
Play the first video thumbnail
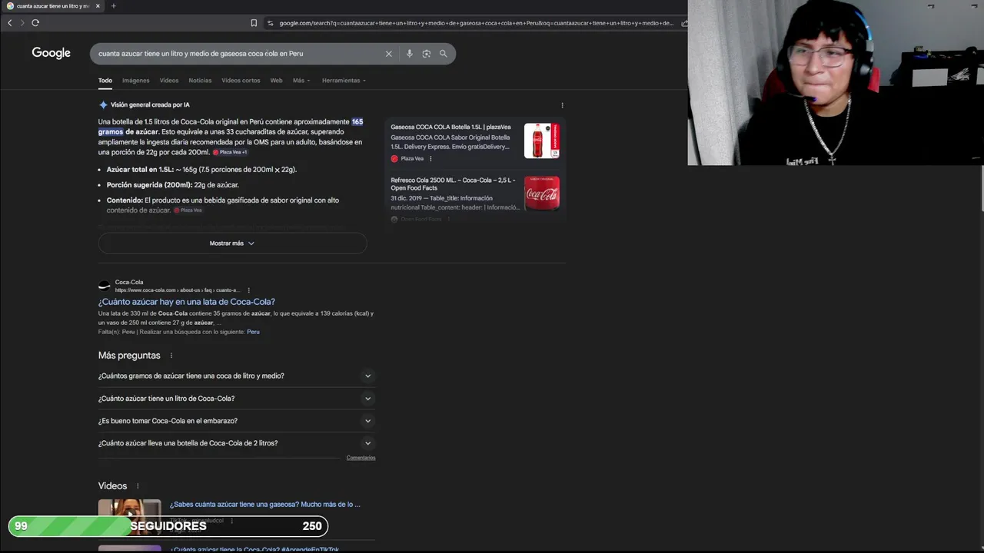130,513
